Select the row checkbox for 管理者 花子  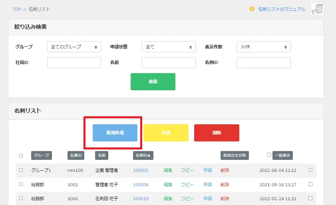(x=21, y=184)
